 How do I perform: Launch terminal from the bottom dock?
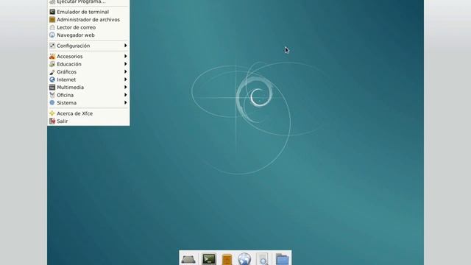pos(209,259)
